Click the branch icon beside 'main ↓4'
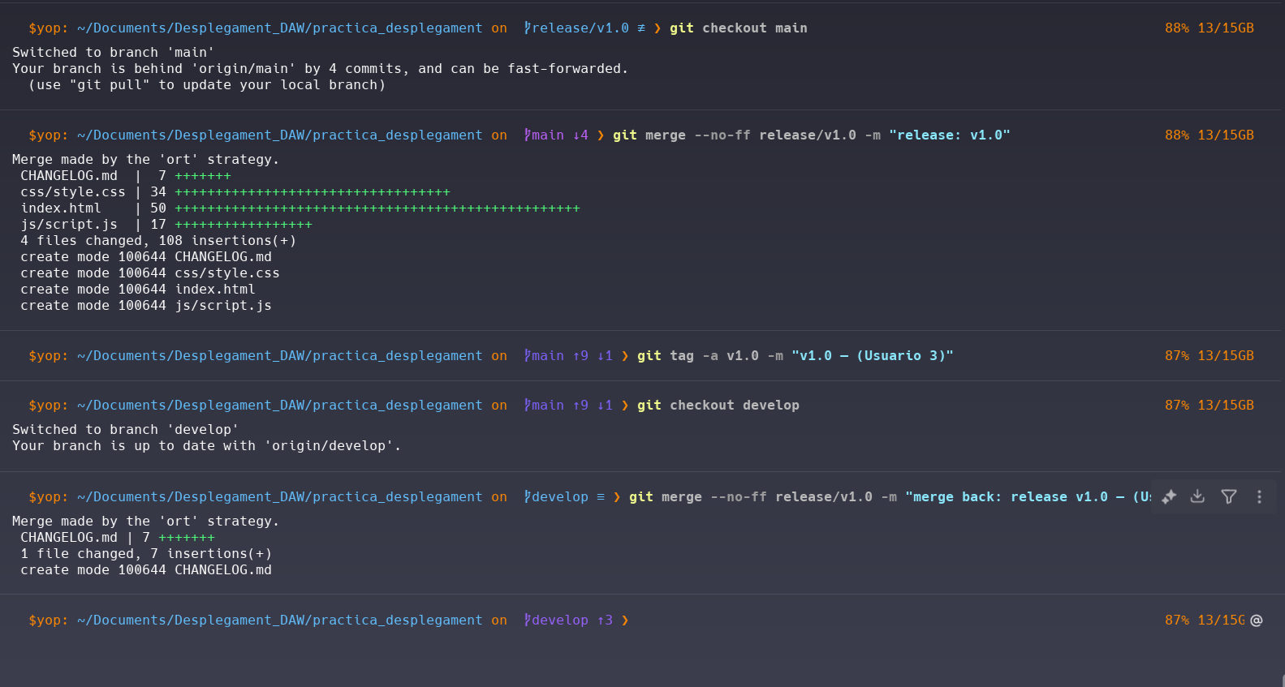Viewport: 1285px width, 687px height. click(x=527, y=135)
